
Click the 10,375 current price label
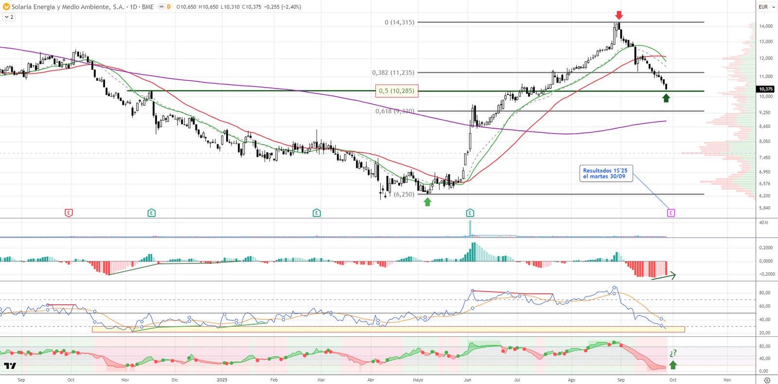[x=766, y=89]
